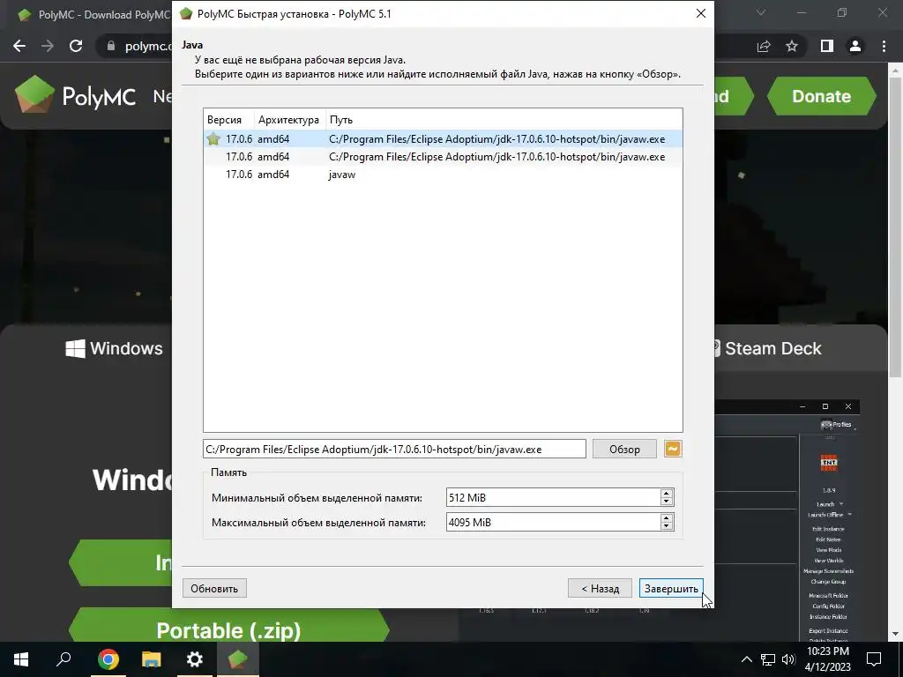Click Chrome back arrow
This screenshot has width=903, height=677.
[19, 46]
